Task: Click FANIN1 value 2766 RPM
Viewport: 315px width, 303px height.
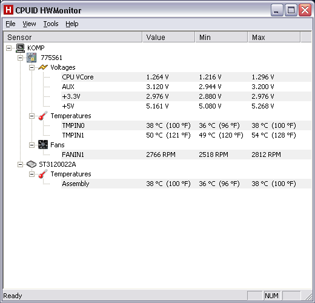Action: pyautogui.click(x=161, y=155)
